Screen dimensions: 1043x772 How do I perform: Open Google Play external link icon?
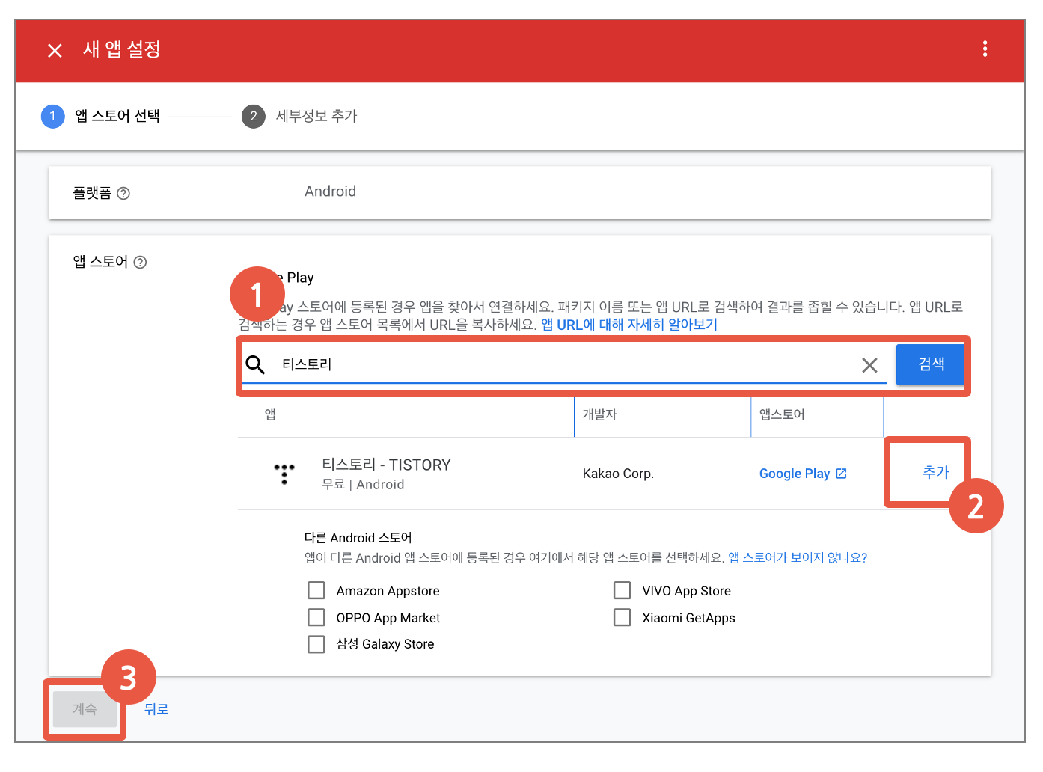[841, 474]
